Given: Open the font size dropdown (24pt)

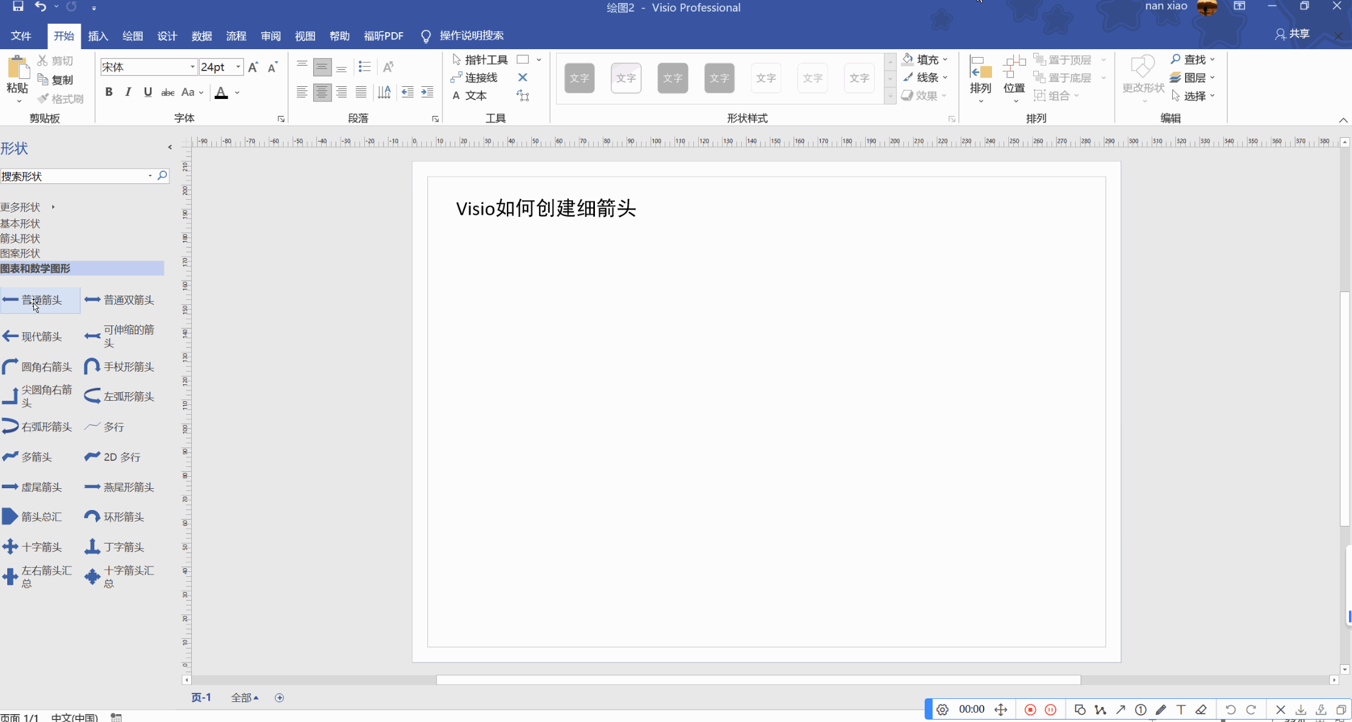Looking at the screenshot, I should (239, 67).
